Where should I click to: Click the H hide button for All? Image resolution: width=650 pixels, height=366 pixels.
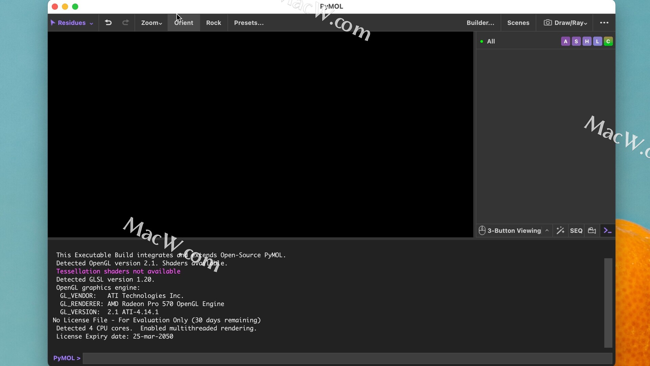[x=587, y=41]
